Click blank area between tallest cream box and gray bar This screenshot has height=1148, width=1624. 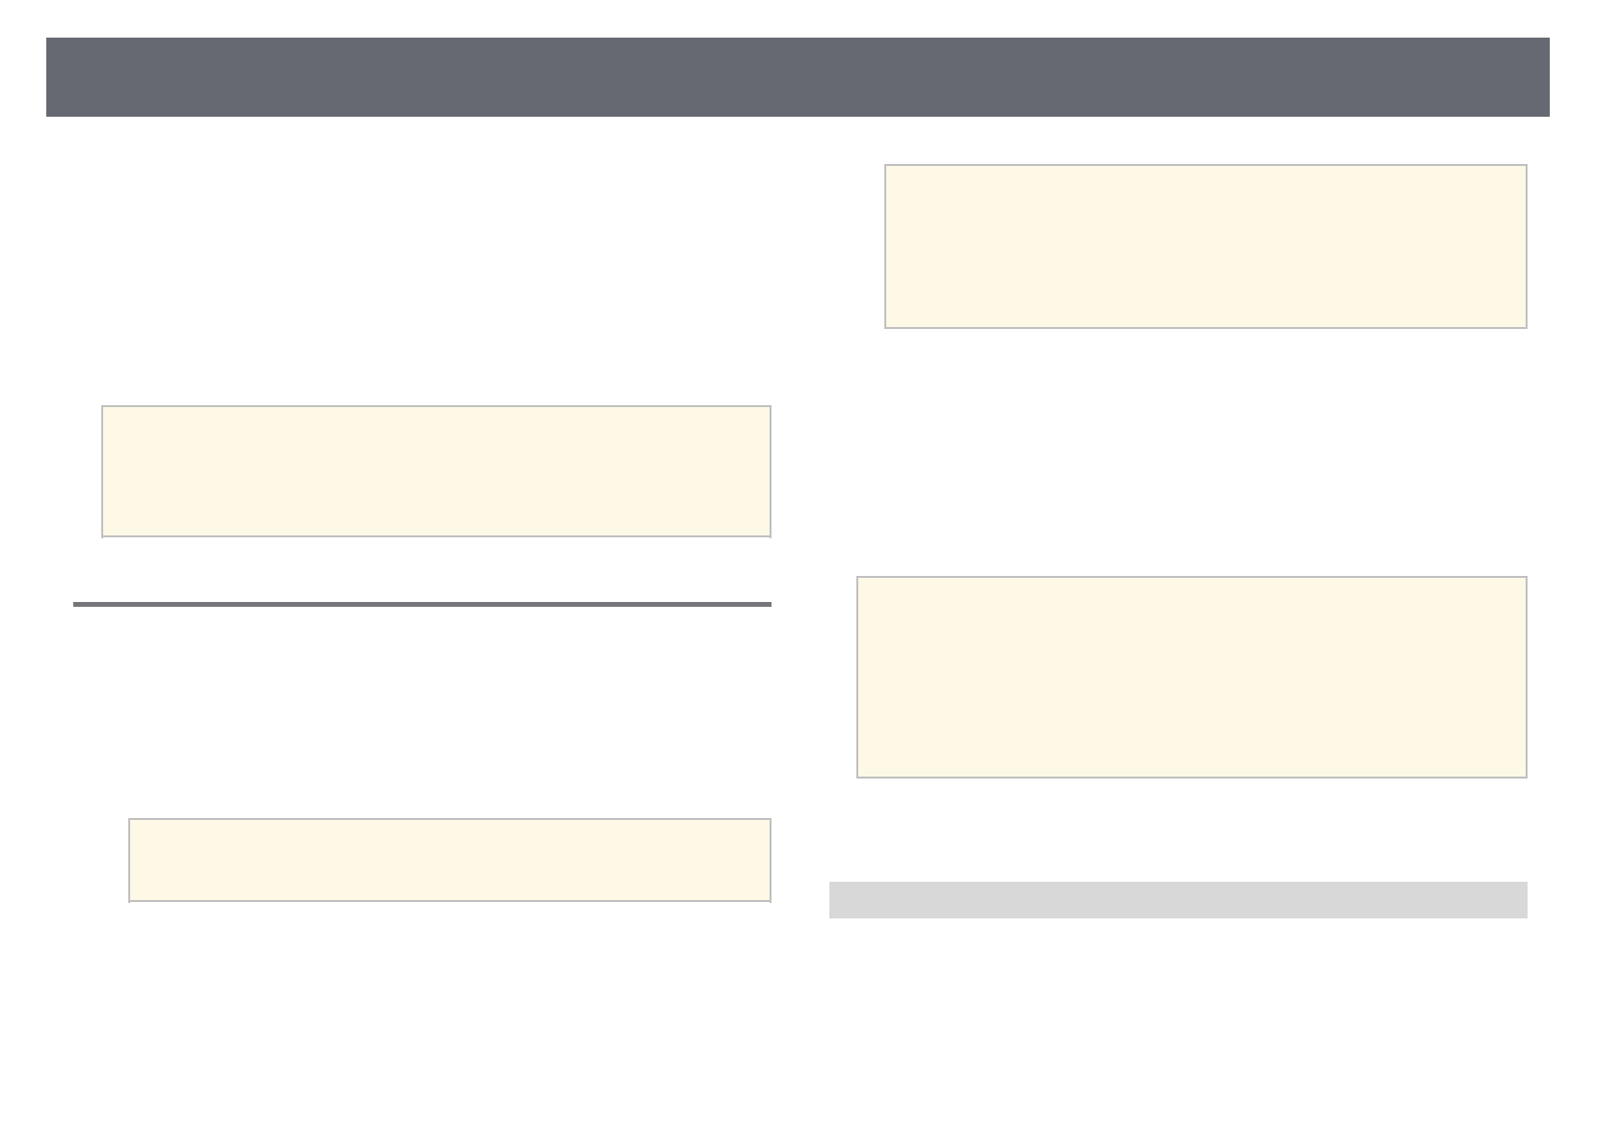(1177, 830)
